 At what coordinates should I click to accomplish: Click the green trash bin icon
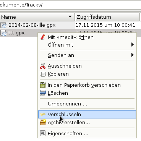click(43, 85)
